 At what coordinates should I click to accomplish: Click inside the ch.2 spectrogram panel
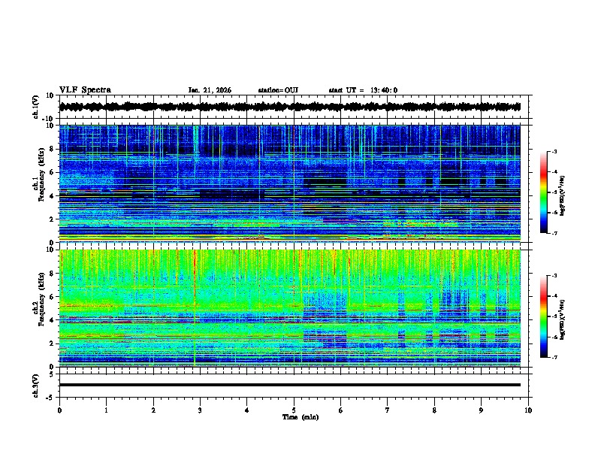[x=290, y=308]
